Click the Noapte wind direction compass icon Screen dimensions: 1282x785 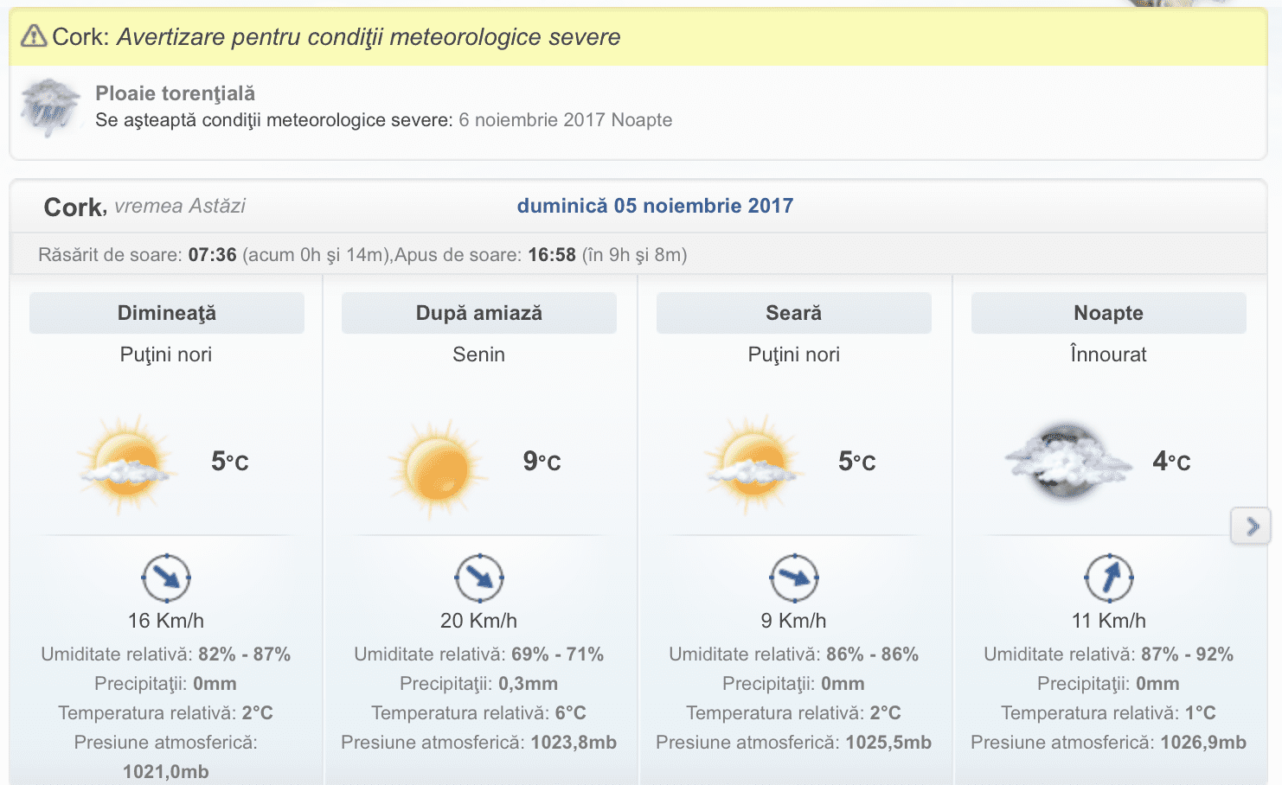pos(1109,578)
